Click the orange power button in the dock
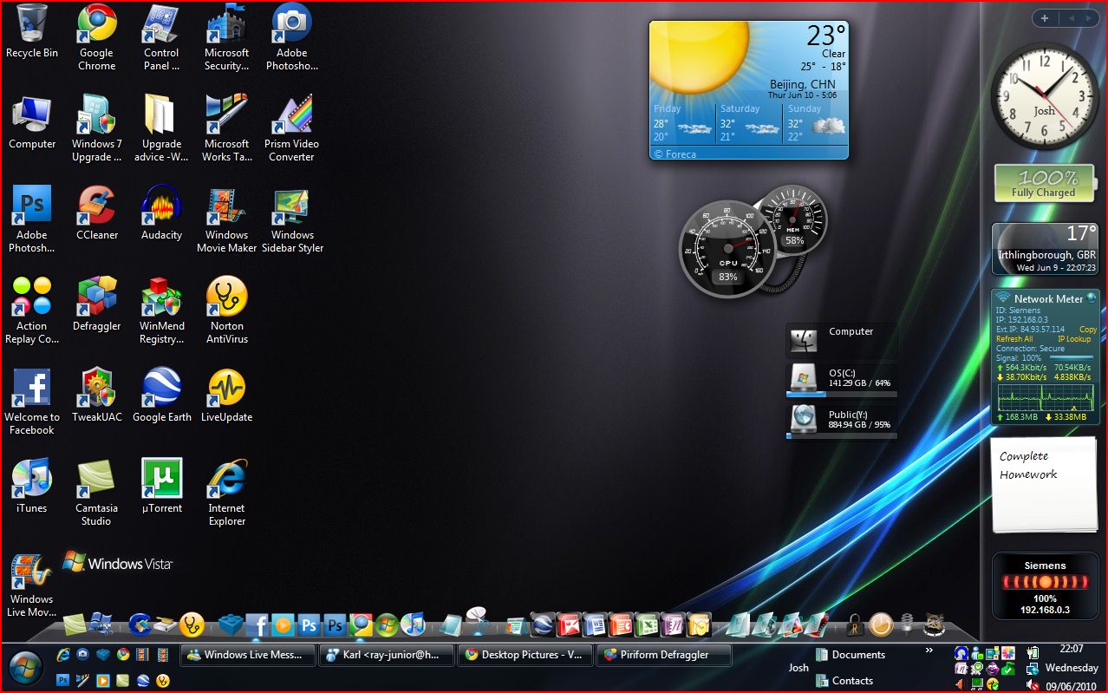Viewport: 1108px width, 693px height. click(881, 624)
